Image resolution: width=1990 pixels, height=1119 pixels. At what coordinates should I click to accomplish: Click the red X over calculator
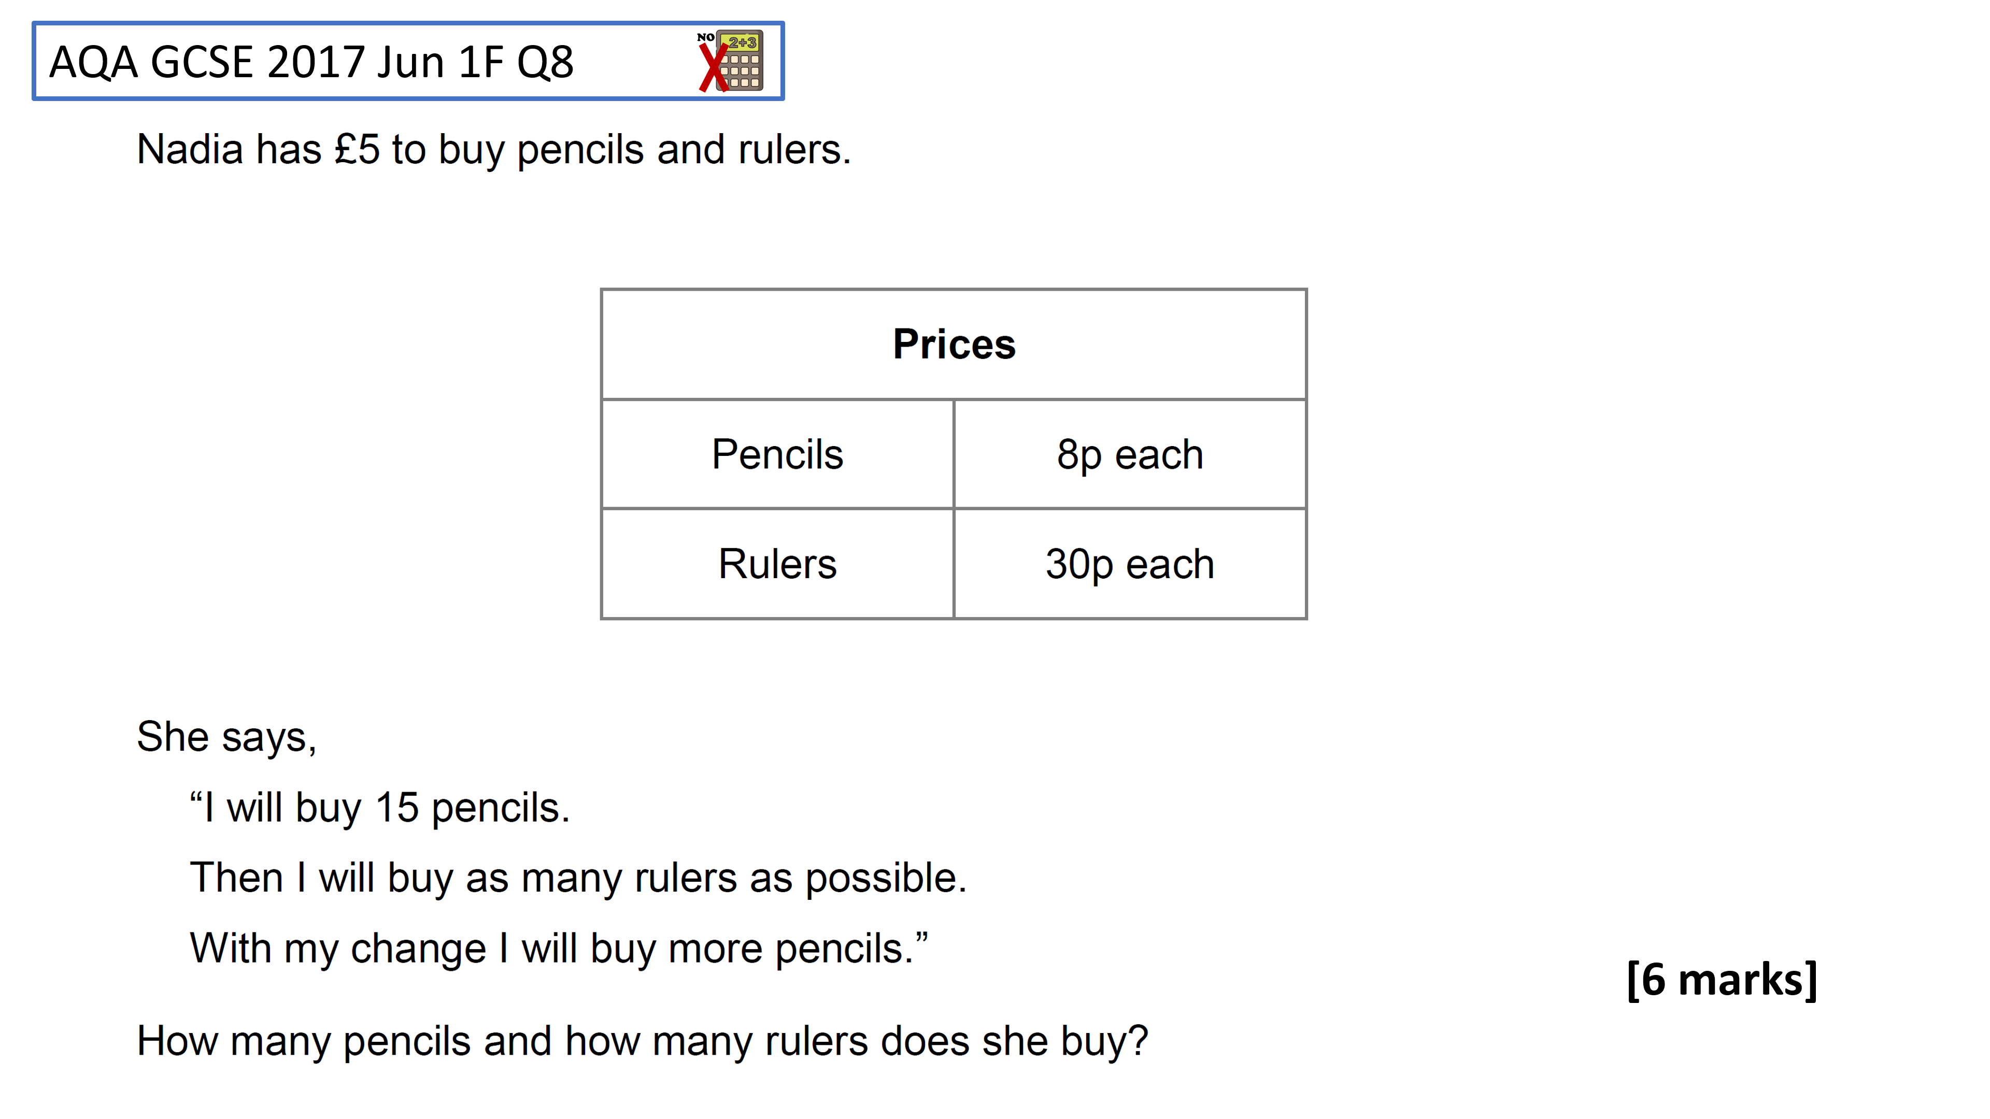point(713,68)
